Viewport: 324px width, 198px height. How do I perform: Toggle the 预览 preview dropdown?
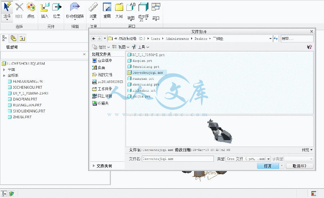(x=307, y=150)
